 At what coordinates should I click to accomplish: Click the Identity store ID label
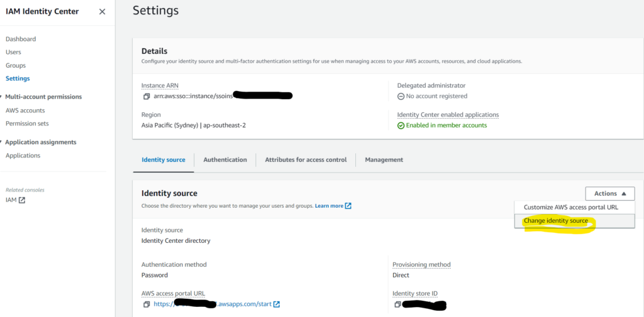(x=415, y=294)
